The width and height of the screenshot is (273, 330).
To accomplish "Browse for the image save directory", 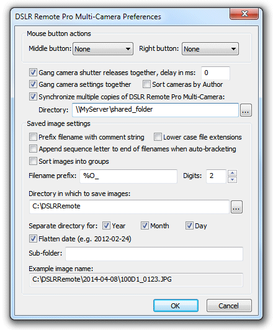I will 236,207.
